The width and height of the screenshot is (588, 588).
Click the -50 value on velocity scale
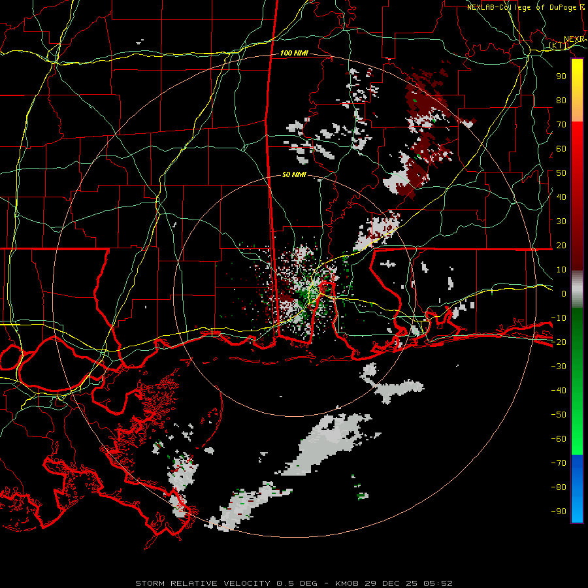tap(559, 415)
